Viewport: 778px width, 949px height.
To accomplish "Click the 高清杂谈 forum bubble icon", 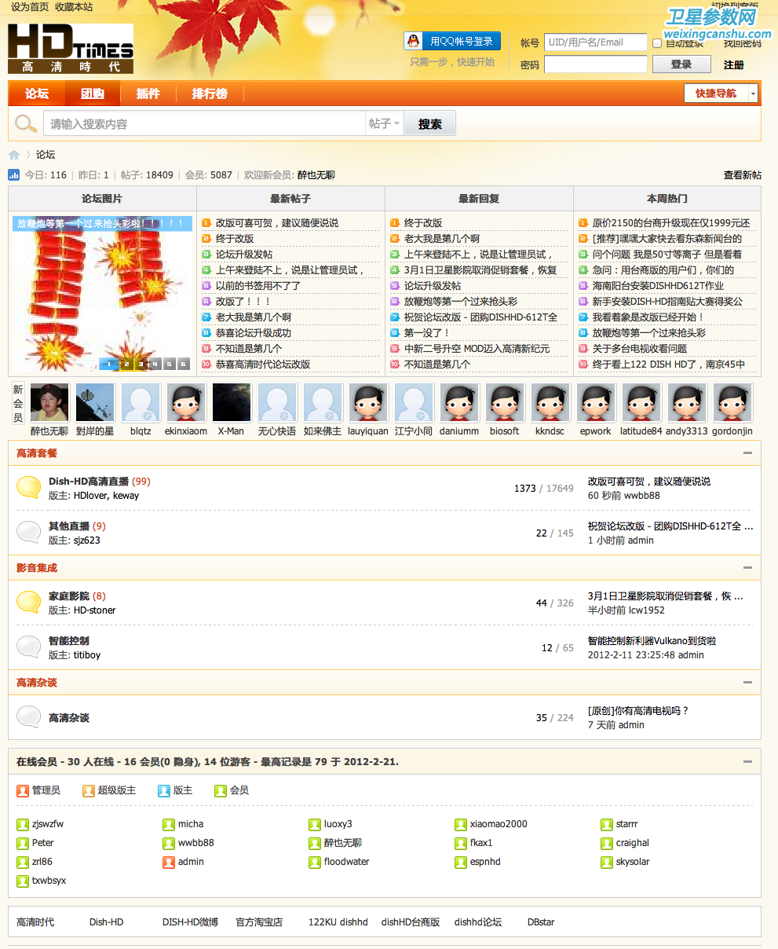I will pos(29,716).
